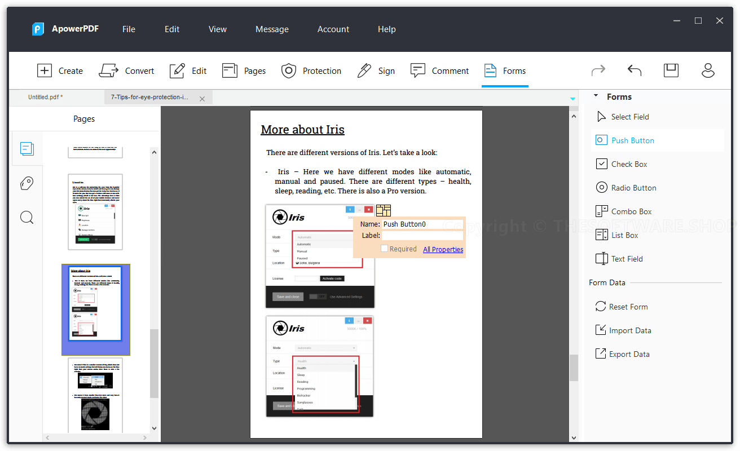Click the ApowerPDF logo icon
The image size is (740, 451).
pos(38,29)
